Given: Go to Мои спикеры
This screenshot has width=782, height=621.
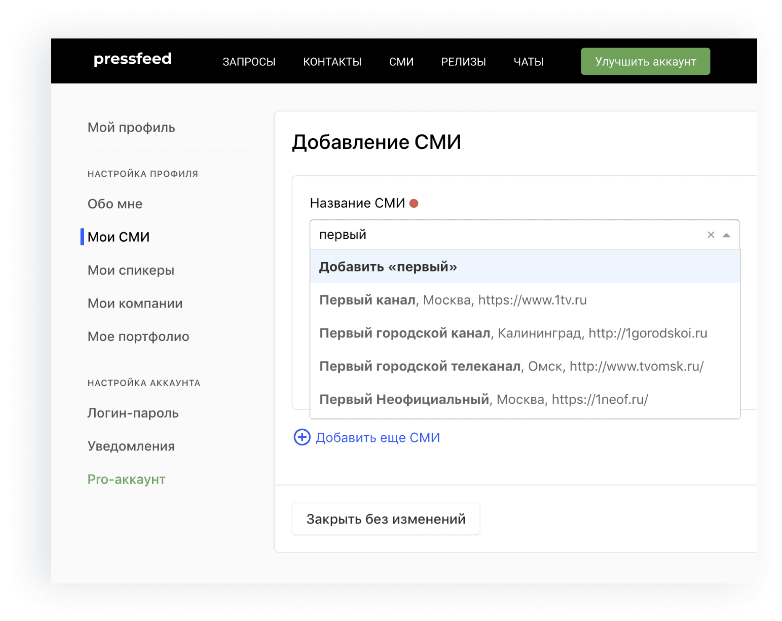Looking at the screenshot, I should [x=131, y=270].
